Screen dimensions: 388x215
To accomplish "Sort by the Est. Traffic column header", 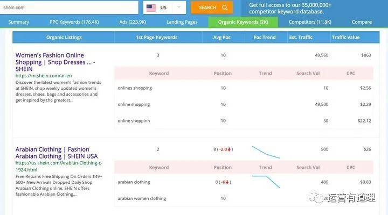I will pyautogui.click(x=301, y=38).
